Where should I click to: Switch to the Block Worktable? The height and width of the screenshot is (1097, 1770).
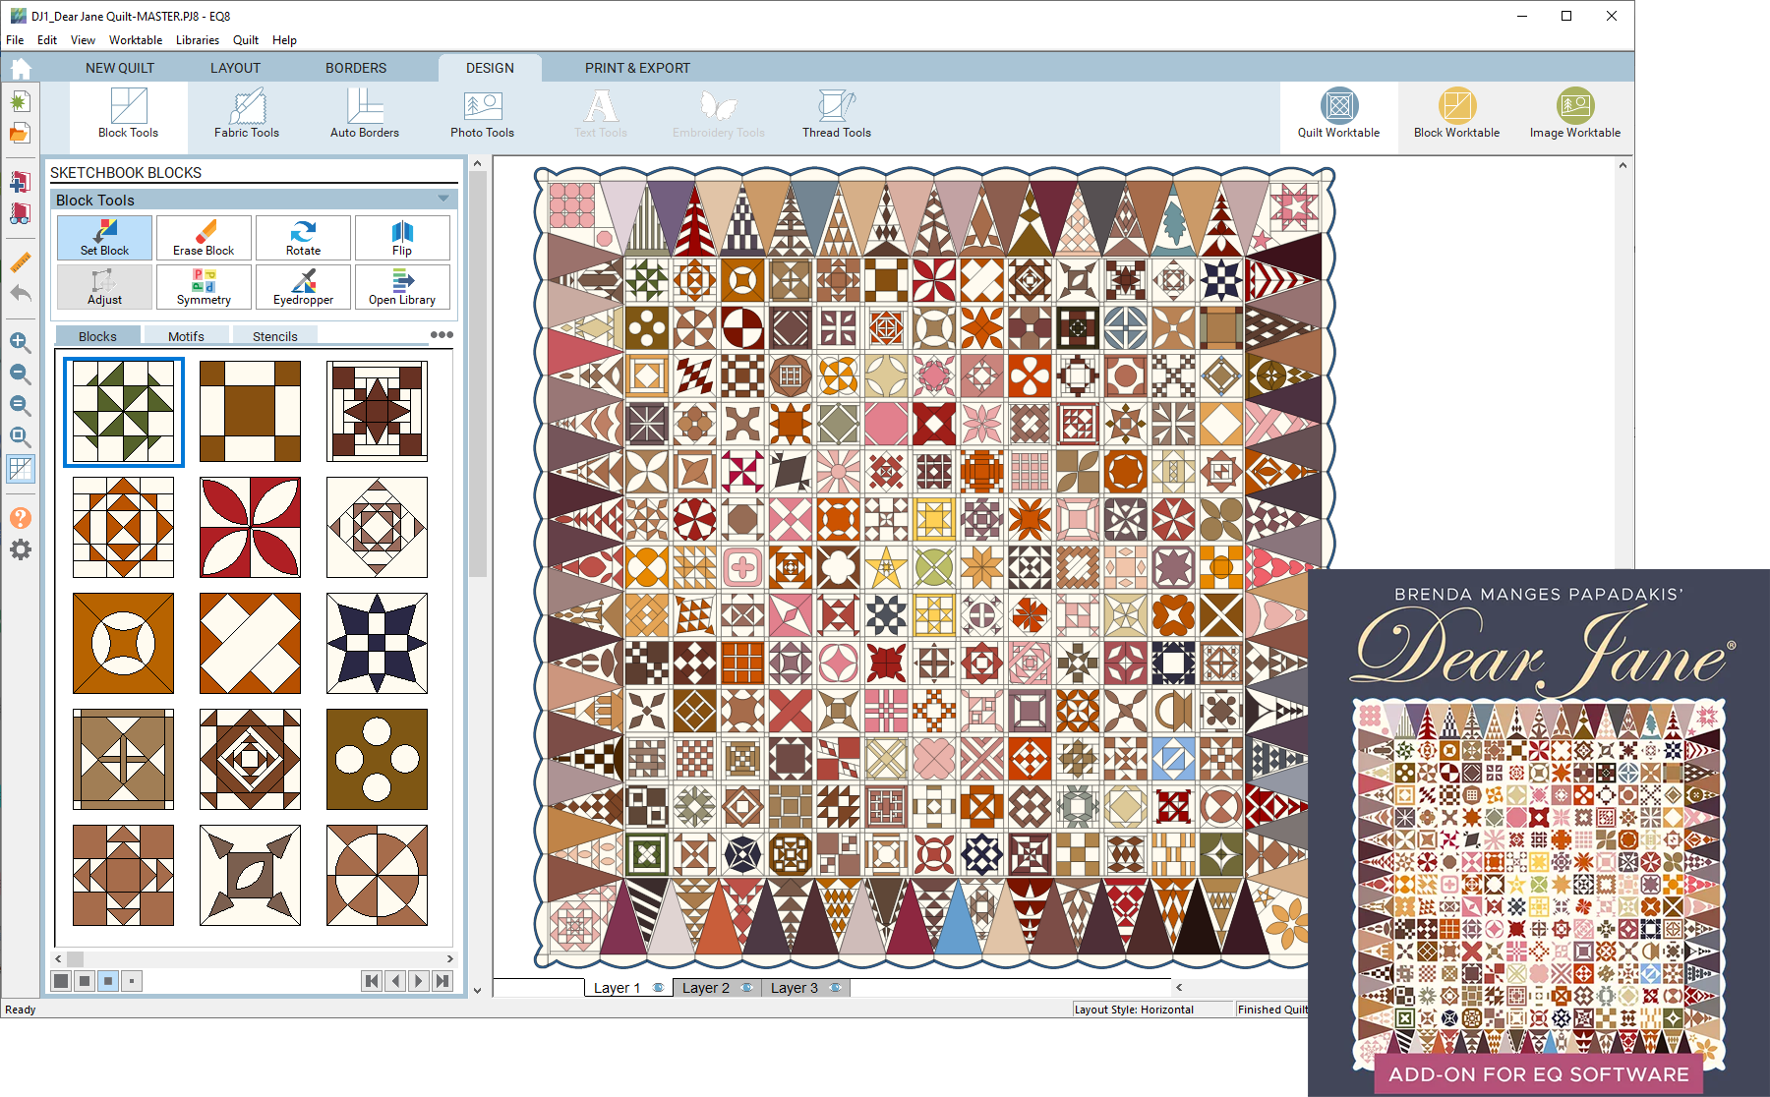pyautogui.click(x=1456, y=115)
